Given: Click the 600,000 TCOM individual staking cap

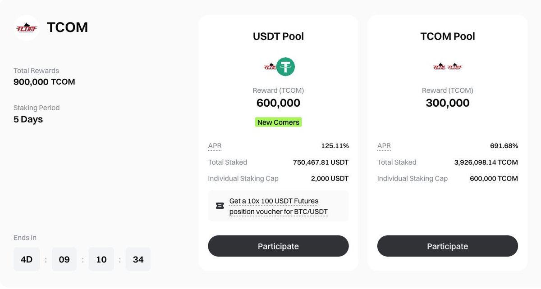Looking at the screenshot, I should click(x=494, y=178).
